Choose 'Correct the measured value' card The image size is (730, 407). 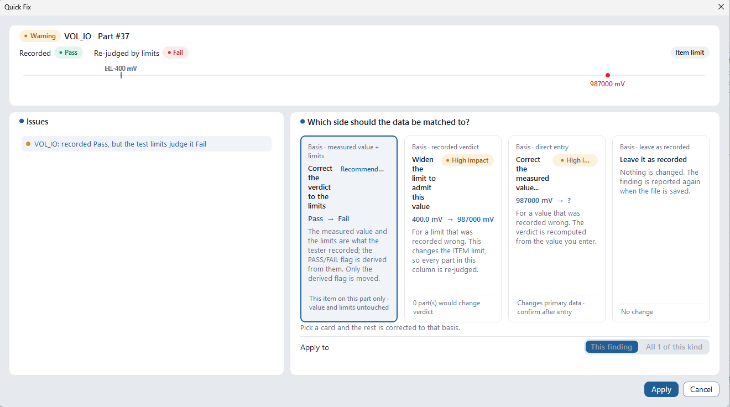click(x=557, y=229)
